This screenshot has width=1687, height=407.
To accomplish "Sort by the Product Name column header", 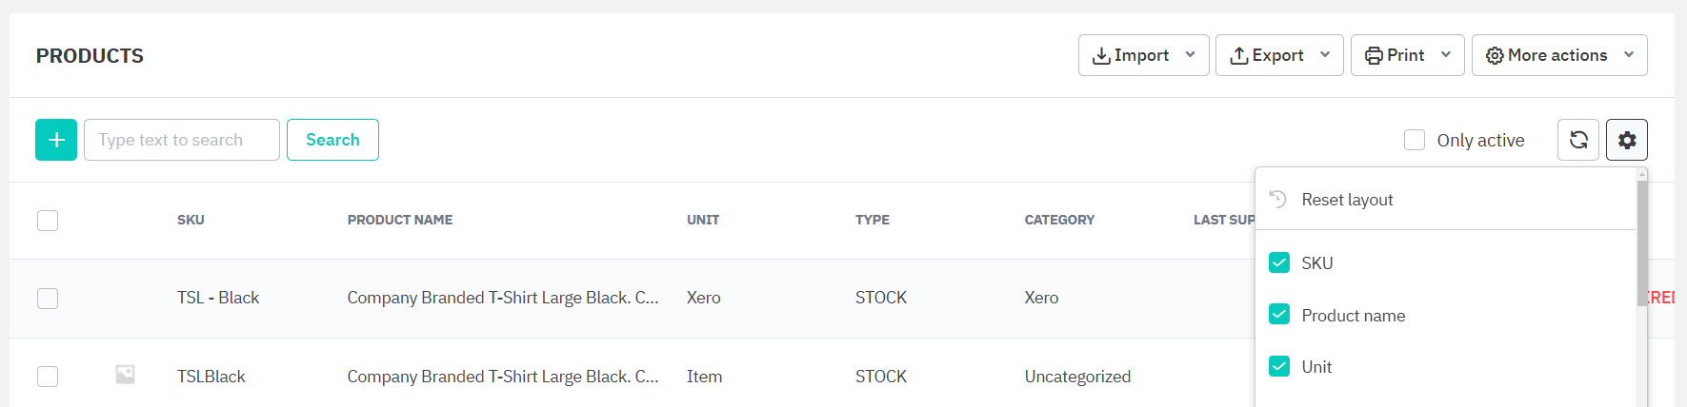I will click(x=400, y=220).
